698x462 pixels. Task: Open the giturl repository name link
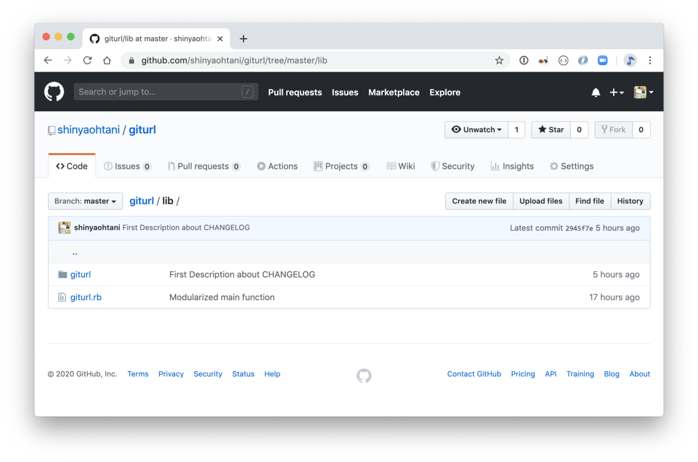(x=143, y=130)
